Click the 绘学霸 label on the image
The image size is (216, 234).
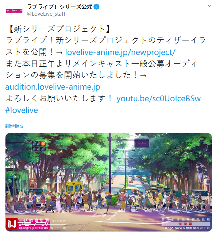click(x=185, y=224)
